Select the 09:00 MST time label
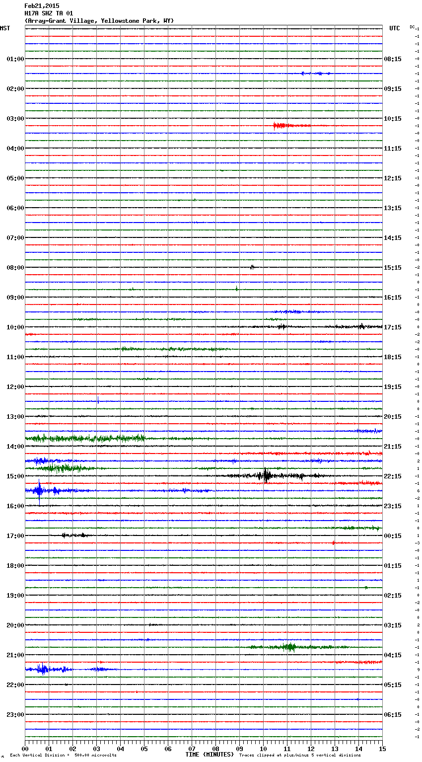This screenshot has height=762, width=422. [x=15, y=298]
